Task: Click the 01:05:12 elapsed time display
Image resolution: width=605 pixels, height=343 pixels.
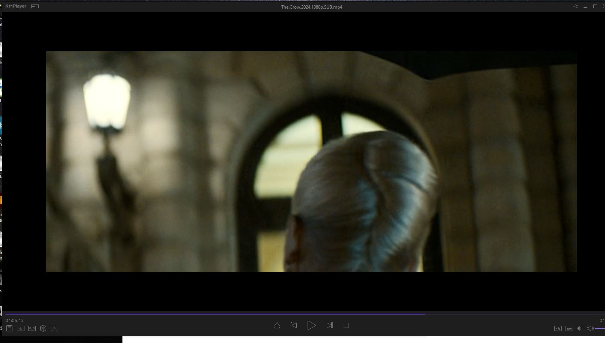Action: [15, 320]
